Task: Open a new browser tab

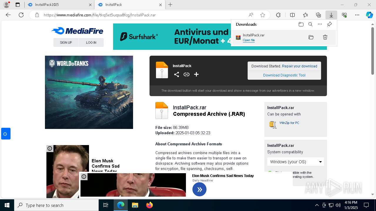Action: tap(170, 5)
